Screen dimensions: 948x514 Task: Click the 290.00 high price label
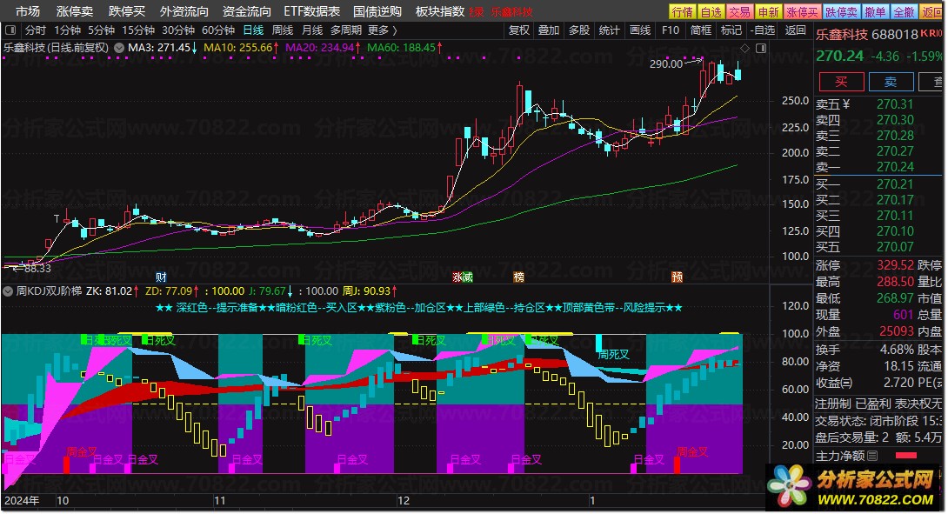click(665, 64)
